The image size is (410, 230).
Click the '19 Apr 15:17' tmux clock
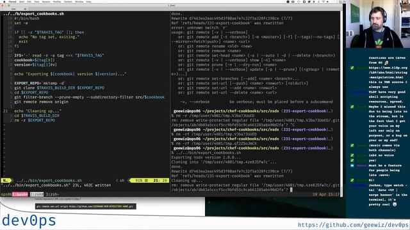325,194
